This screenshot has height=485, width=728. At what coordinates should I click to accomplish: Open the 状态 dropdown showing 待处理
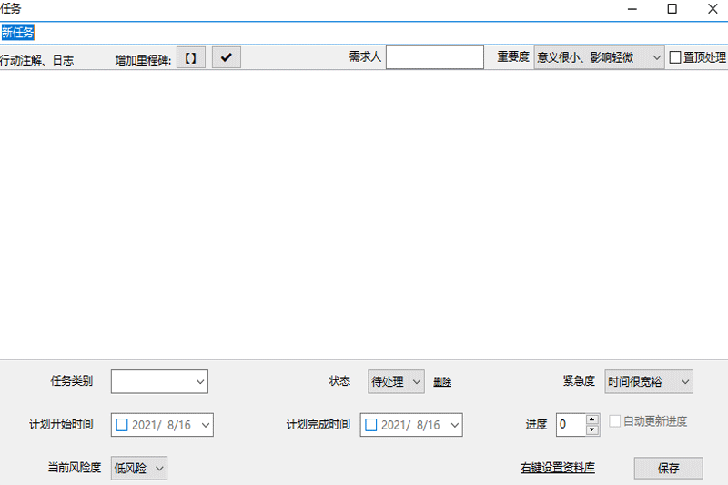coord(396,381)
